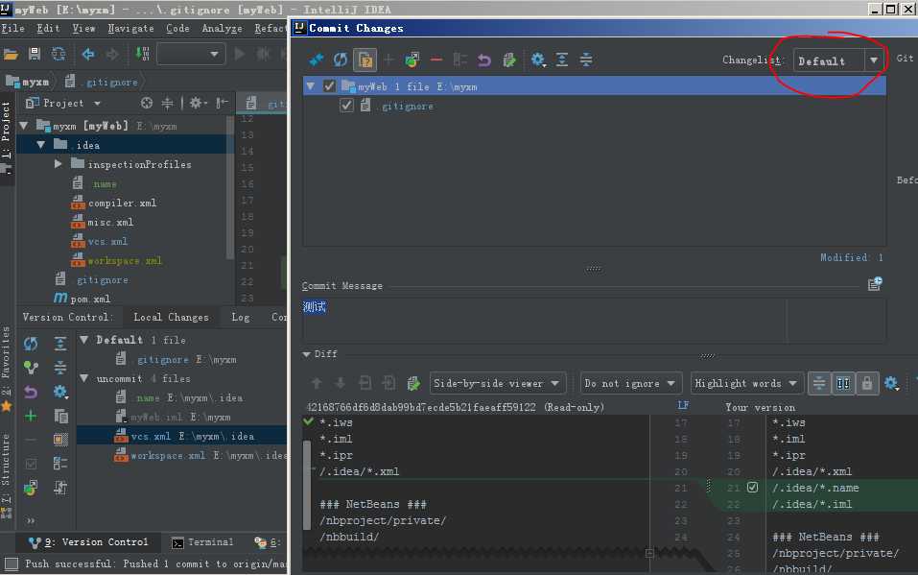Open the Side-by-side viewer dropdown

pos(498,383)
